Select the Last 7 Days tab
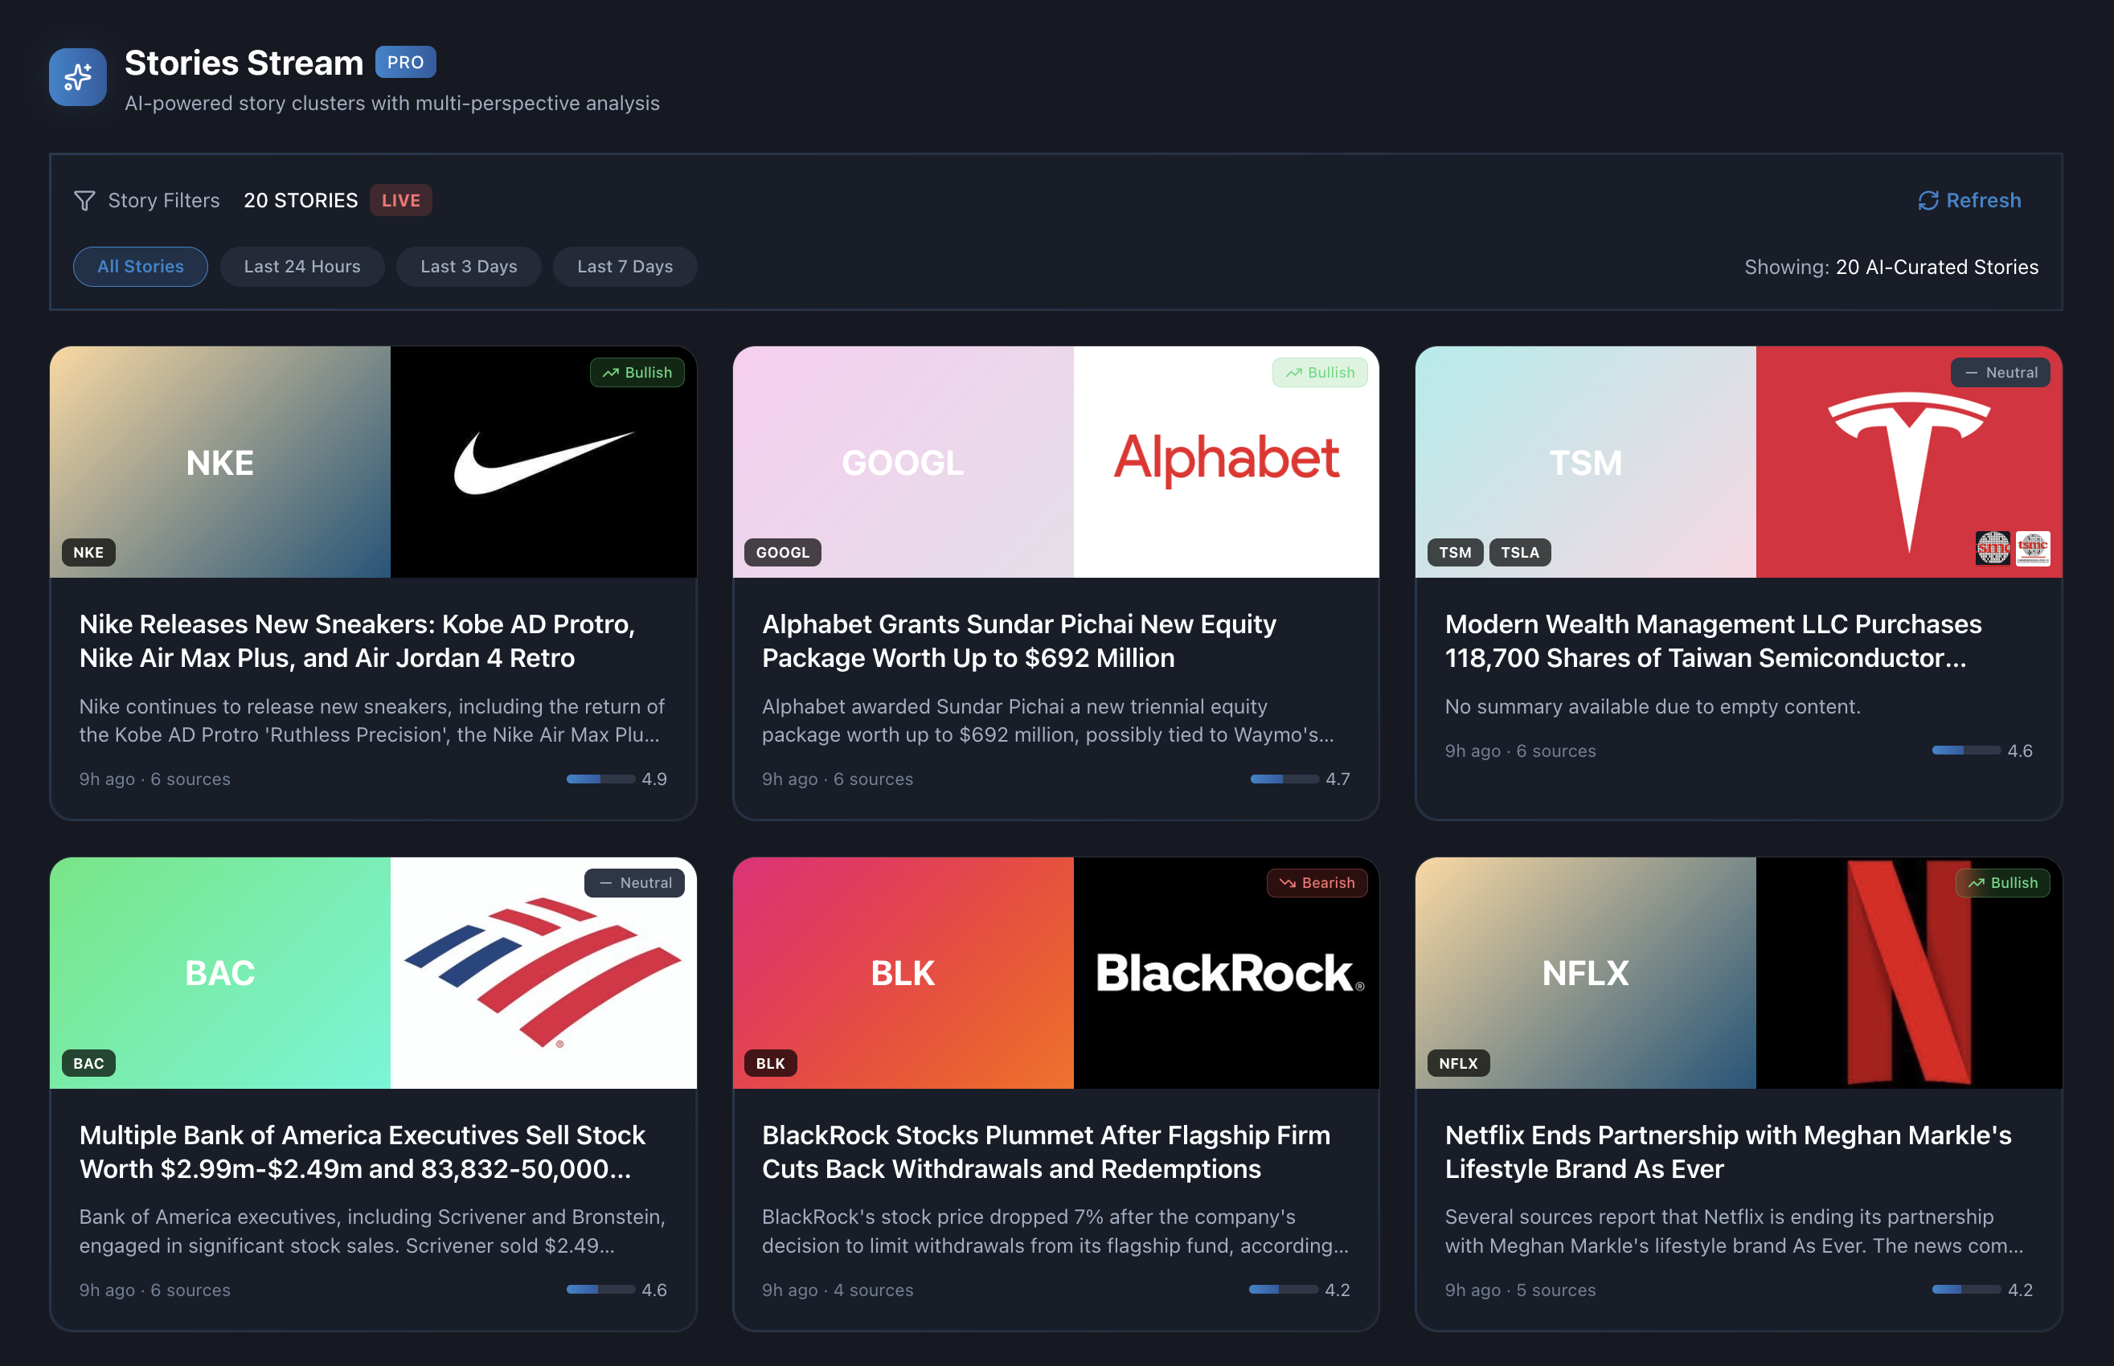2114x1366 pixels. click(x=625, y=266)
